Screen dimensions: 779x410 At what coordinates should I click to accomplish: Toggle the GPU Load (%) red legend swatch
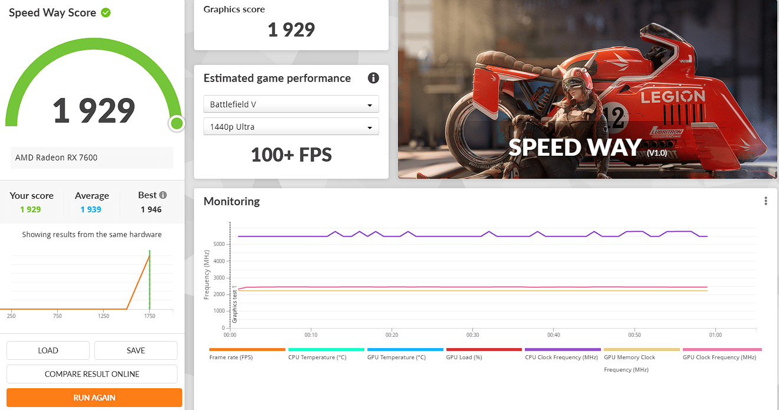(x=484, y=349)
